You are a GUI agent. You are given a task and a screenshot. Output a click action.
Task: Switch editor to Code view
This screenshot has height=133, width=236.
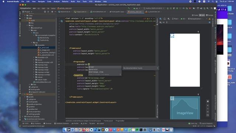coord(195,15)
